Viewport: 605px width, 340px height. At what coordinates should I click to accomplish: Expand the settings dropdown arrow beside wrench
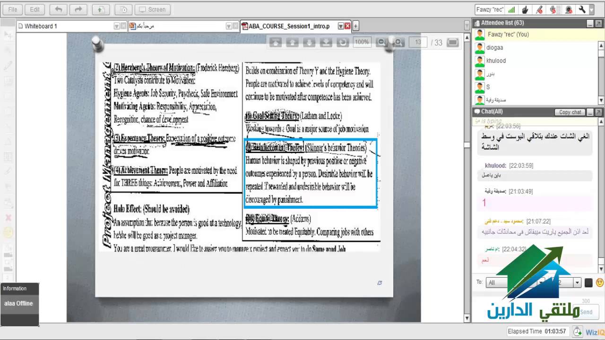pyautogui.click(x=592, y=9)
